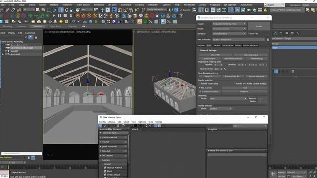The height and width of the screenshot is (178, 317).
Task: Click the warning triangle icon in top toolbar
Action: pos(265,10)
